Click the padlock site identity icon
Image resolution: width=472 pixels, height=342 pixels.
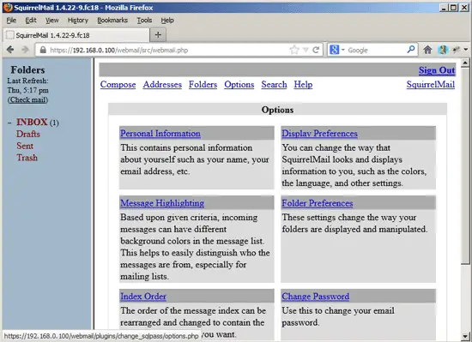(43, 50)
